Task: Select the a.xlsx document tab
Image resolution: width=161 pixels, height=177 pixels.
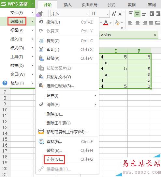Action: (x=128, y=35)
